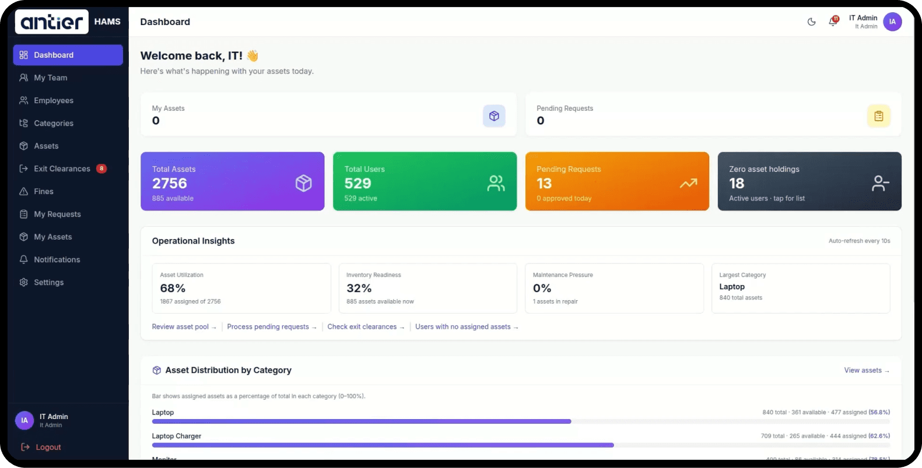Follow Check exit clearances link
This screenshot has width=922, height=468.
coord(366,327)
